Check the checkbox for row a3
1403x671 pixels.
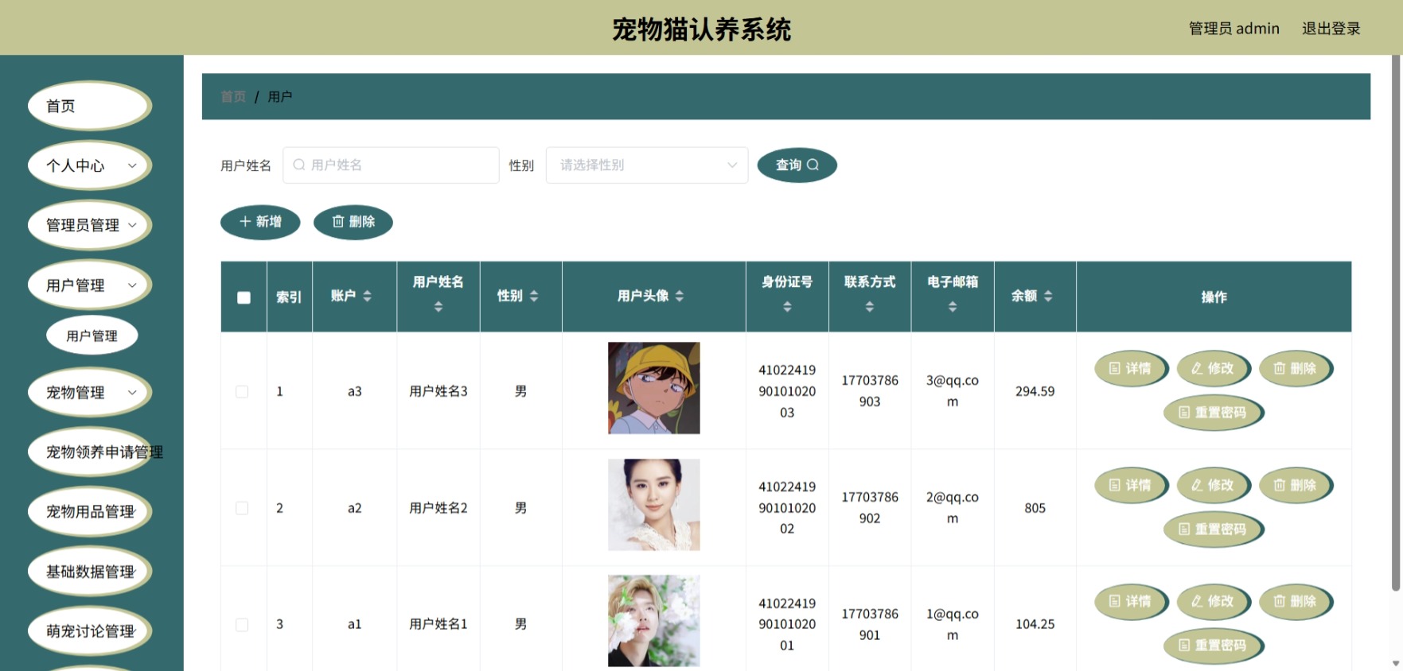point(242,391)
